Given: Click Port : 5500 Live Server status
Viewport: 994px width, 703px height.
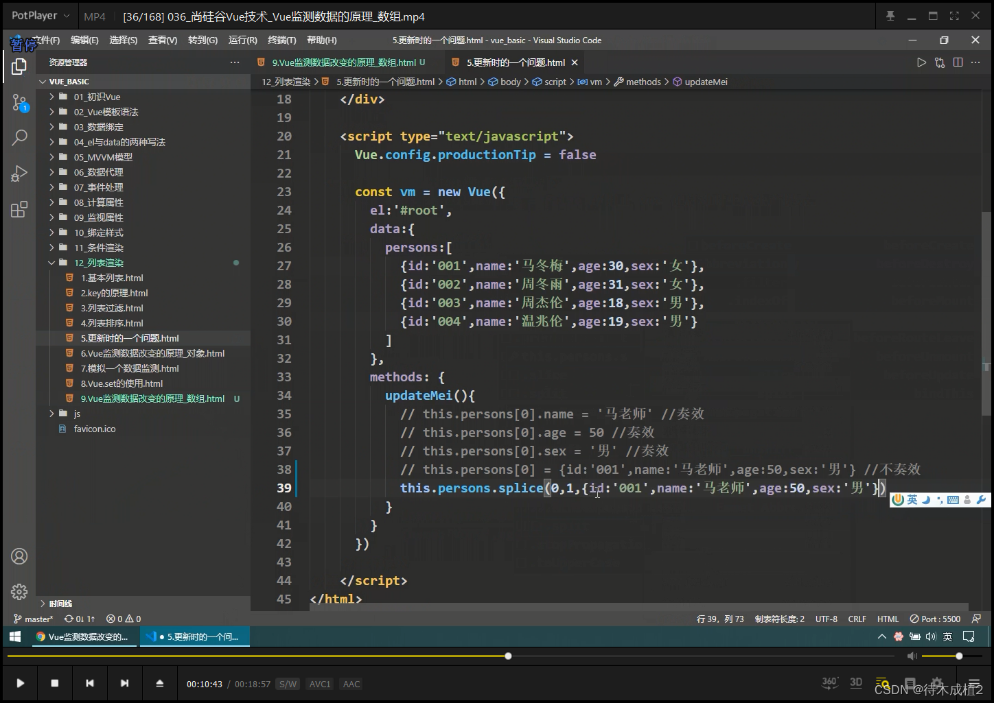Looking at the screenshot, I should tap(935, 619).
